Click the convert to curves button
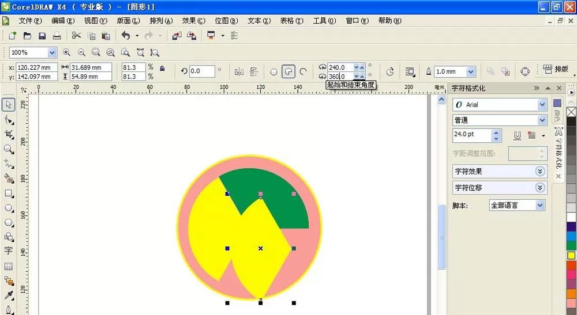The width and height of the screenshot is (577, 315). pyautogui.click(x=525, y=71)
